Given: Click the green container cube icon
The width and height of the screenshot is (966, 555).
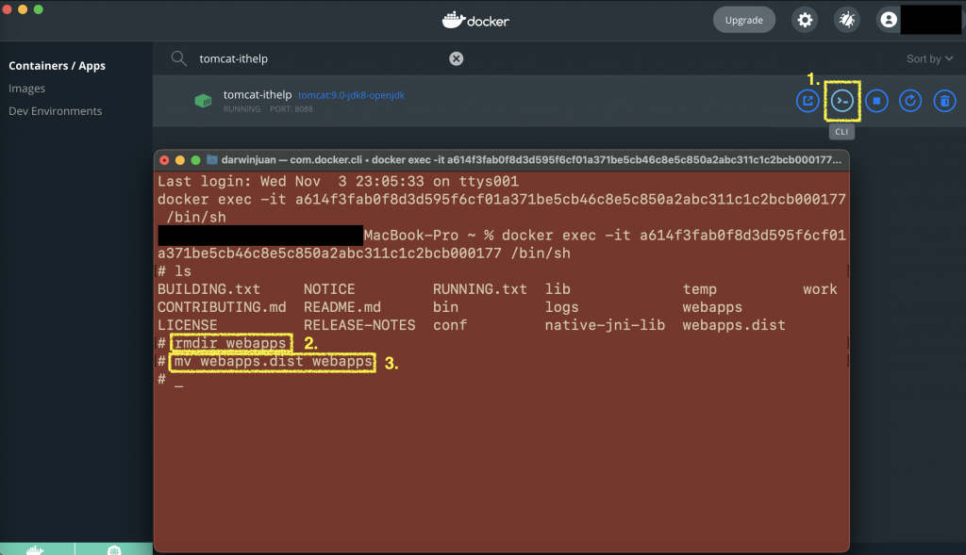Looking at the screenshot, I should 203,101.
